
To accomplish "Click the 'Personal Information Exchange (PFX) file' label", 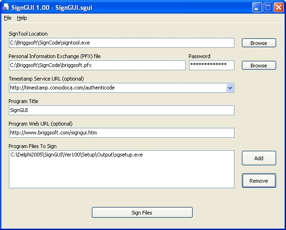I will 54,56.
